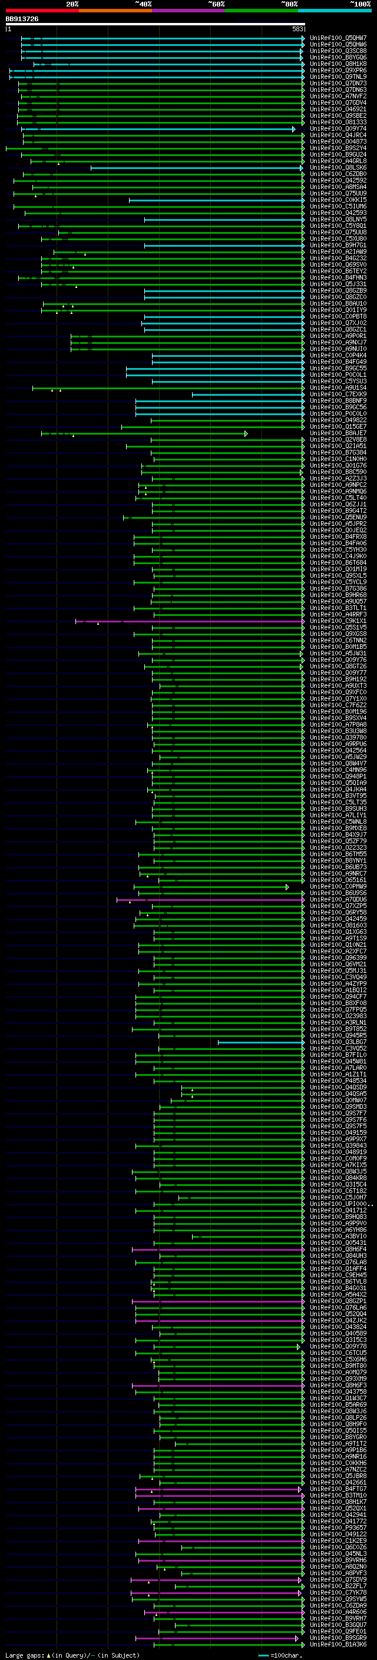Select UniRef100_B8BNF9 label

[338, 401]
